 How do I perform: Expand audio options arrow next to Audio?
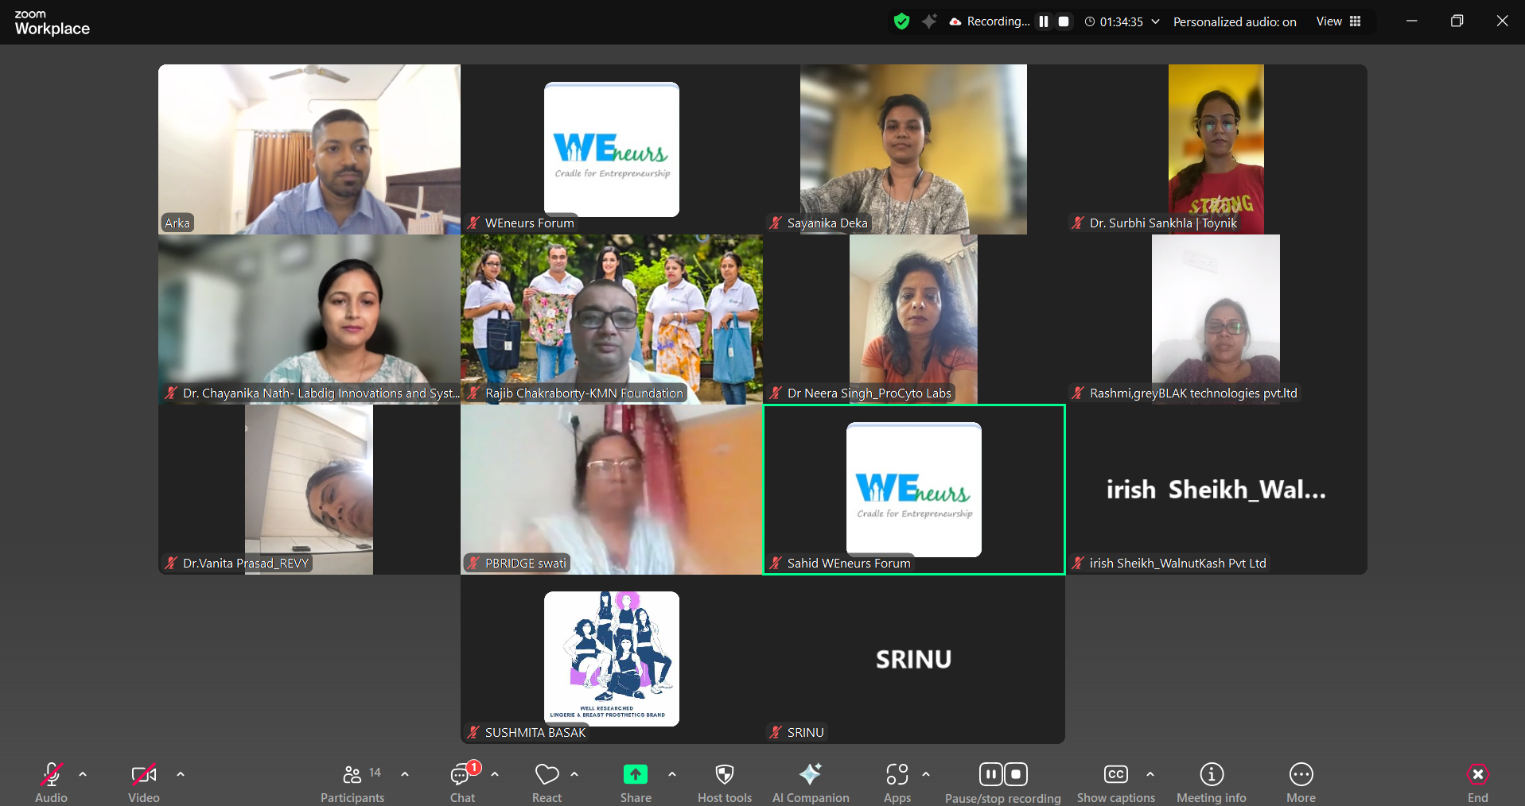coord(83,773)
